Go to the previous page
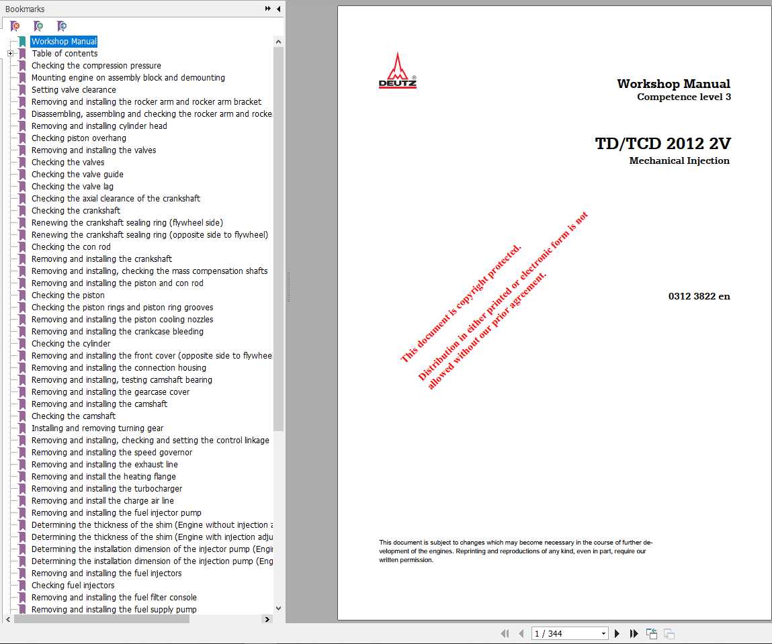The image size is (772, 644). pyautogui.click(x=521, y=634)
